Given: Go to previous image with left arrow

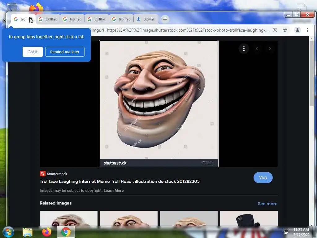Looking at the screenshot, I should pyautogui.click(x=257, y=49).
